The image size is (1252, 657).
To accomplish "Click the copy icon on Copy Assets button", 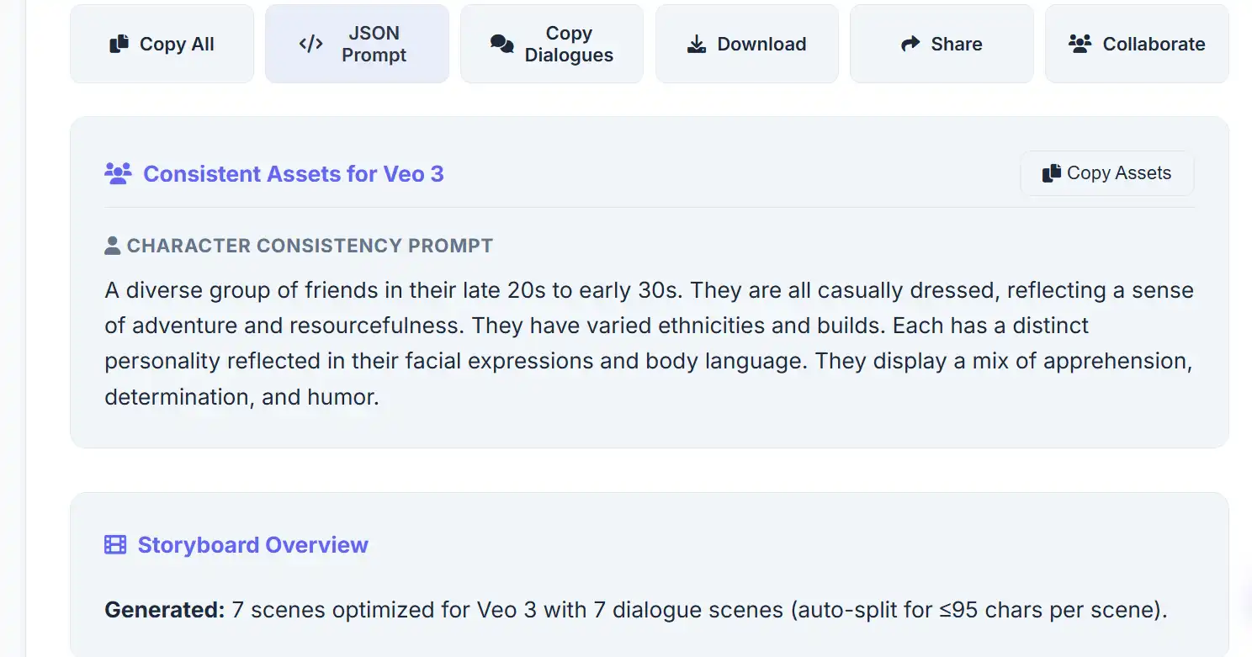I will 1051,172.
